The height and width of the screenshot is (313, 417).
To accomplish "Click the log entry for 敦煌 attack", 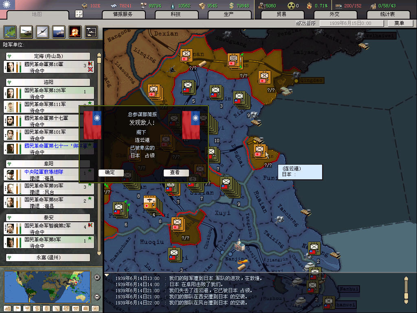I will pyautogui.click(x=189, y=278).
